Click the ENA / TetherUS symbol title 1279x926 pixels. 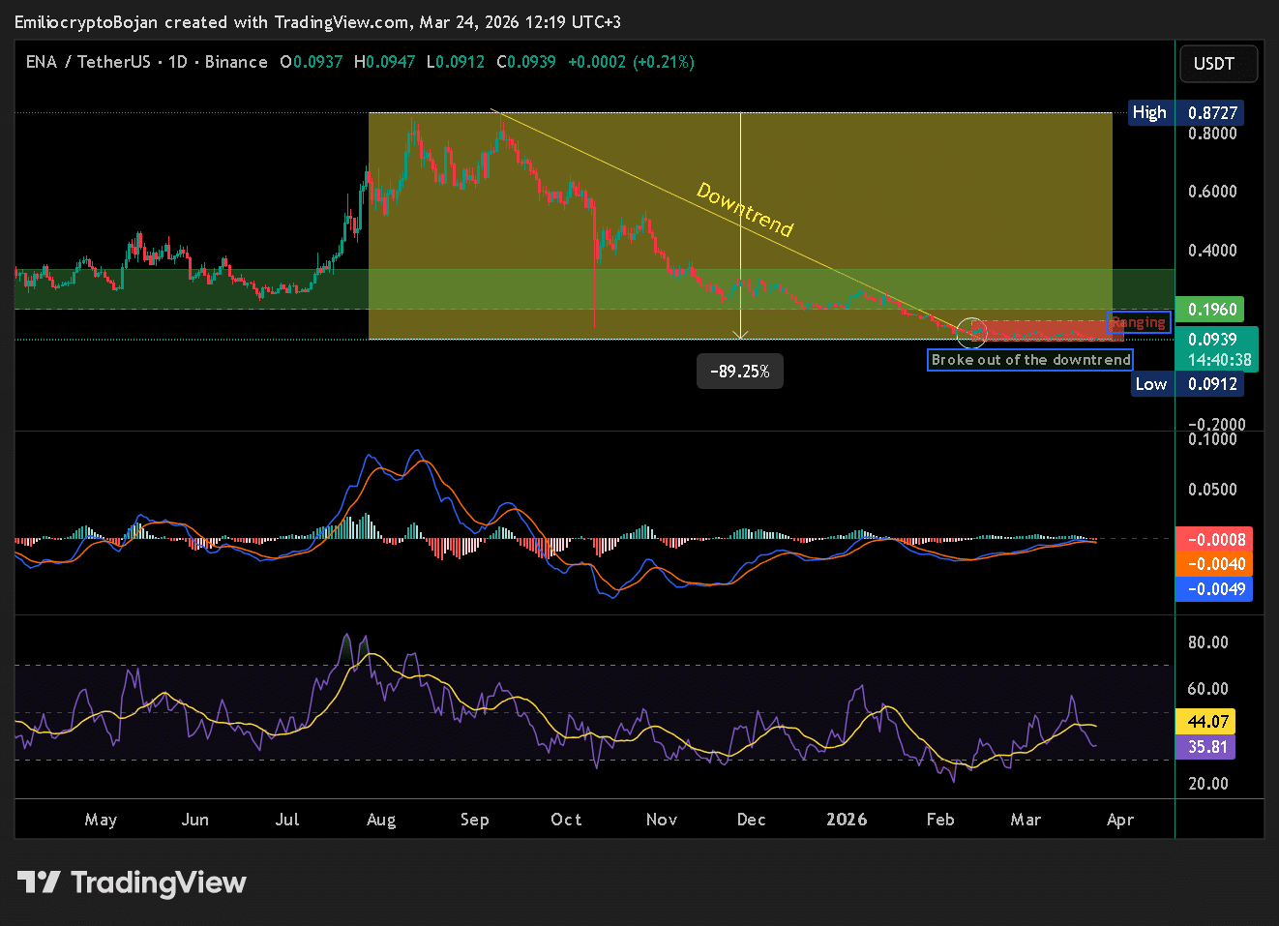tap(87, 62)
